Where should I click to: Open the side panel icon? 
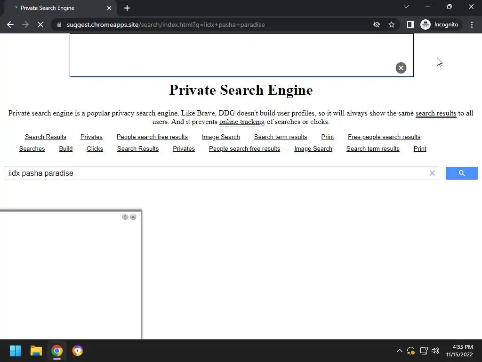(x=410, y=25)
